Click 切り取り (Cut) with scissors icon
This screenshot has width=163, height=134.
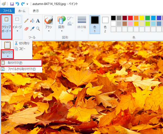tap(22, 43)
